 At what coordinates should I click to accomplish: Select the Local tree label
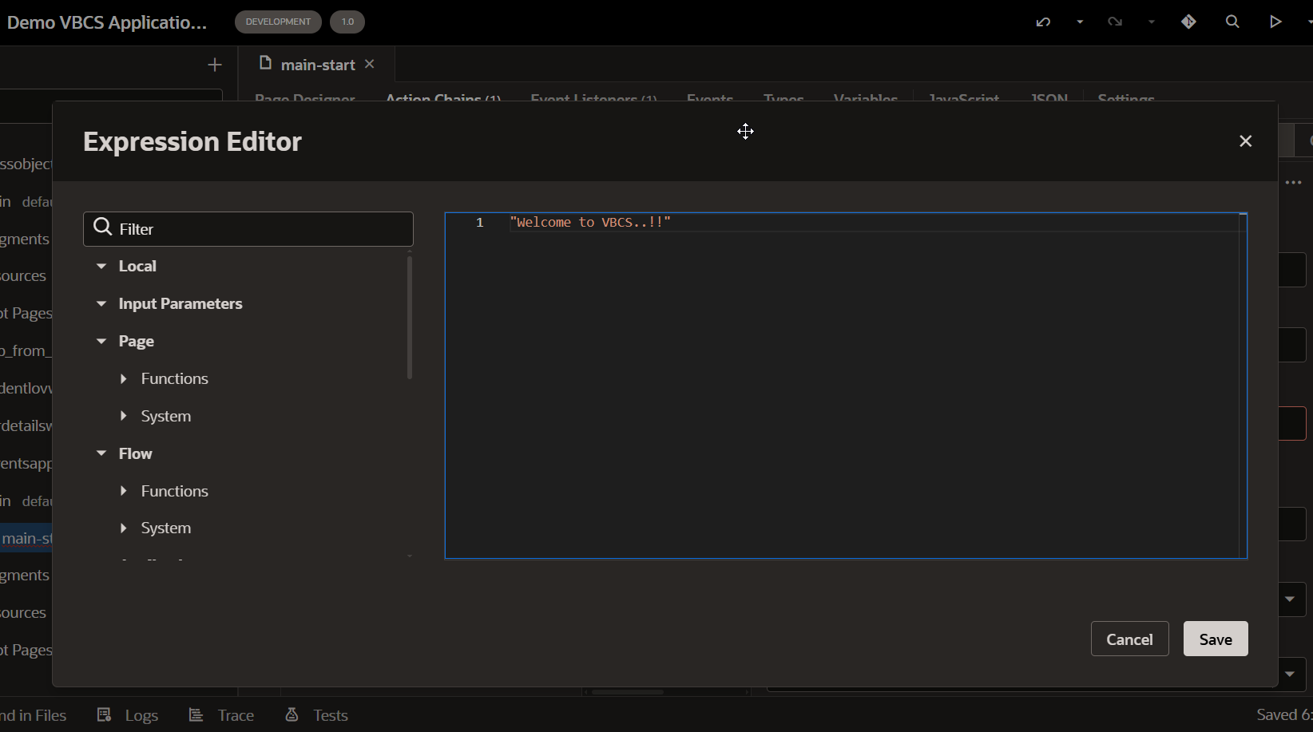click(137, 266)
